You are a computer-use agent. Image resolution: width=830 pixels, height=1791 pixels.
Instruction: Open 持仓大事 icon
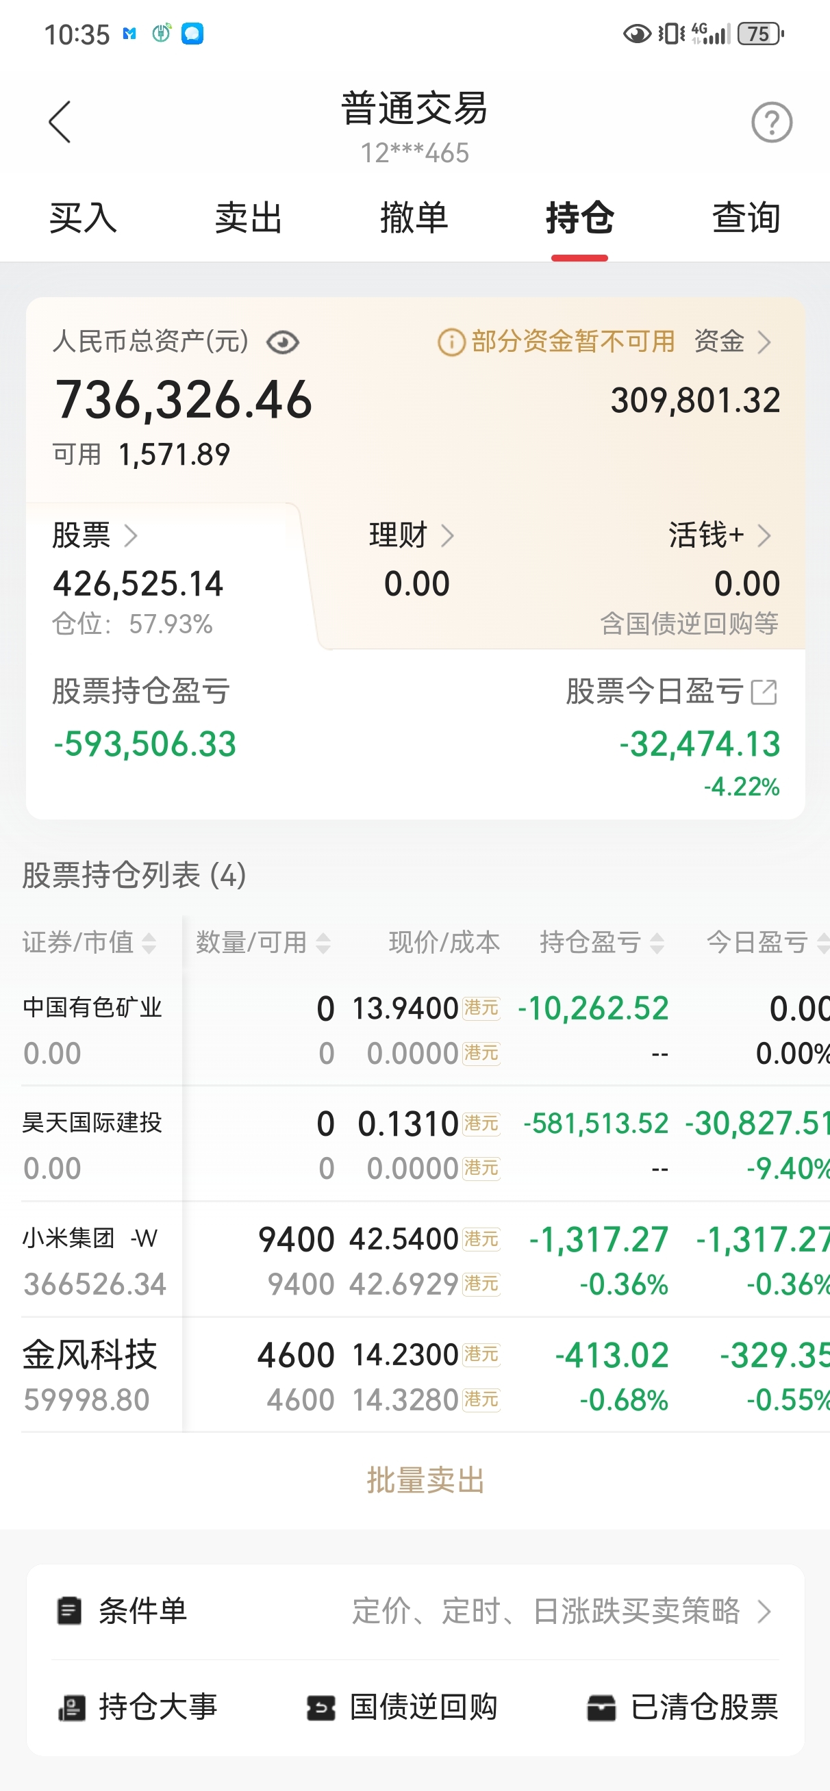[72, 1707]
